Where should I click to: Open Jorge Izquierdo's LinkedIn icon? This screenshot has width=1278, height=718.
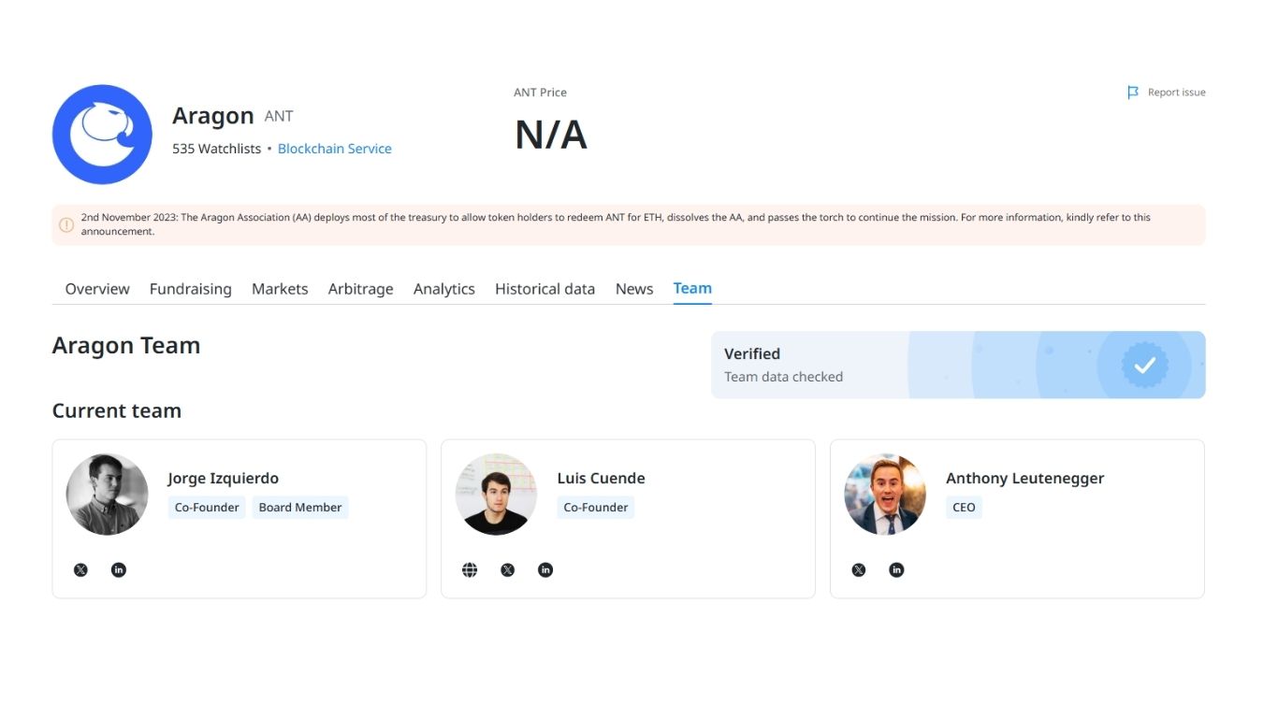(x=119, y=569)
